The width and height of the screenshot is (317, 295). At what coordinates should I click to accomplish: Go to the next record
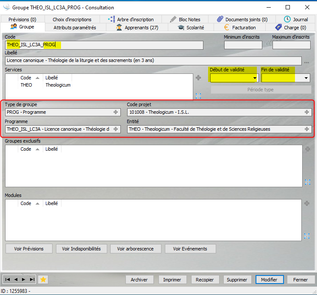tap(24, 279)
